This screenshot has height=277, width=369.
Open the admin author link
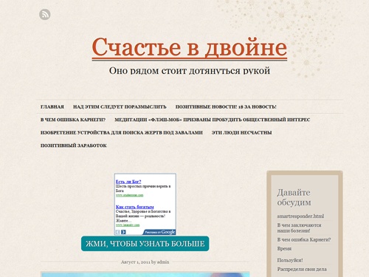163,262
